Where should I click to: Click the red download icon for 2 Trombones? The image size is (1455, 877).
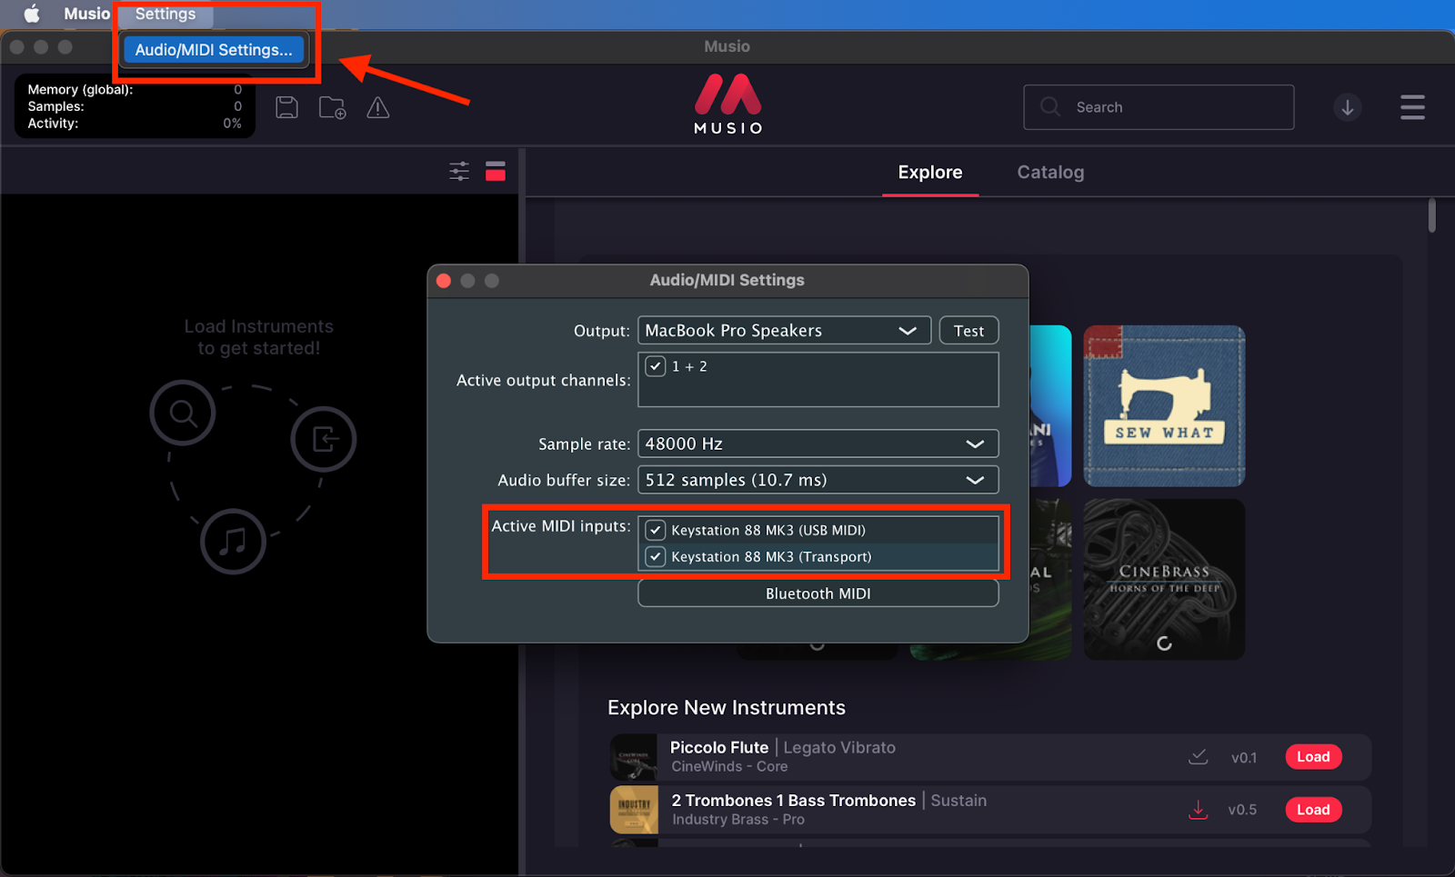pyautogui.click(x=1199, y=809)
